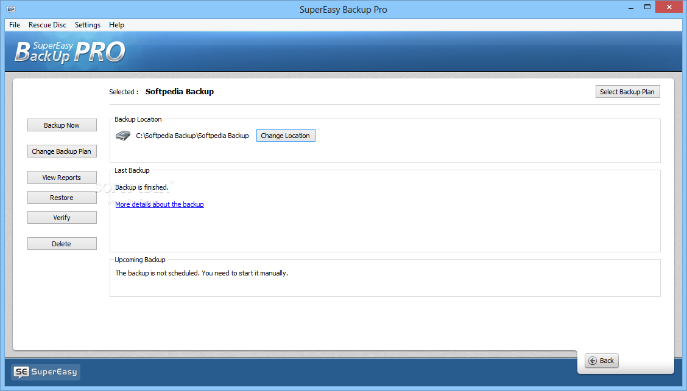This screenshot has height=391, width=687.
Task: Click the BP app icon in title bar
Action: pyautogui.click(x=11, y=9)
